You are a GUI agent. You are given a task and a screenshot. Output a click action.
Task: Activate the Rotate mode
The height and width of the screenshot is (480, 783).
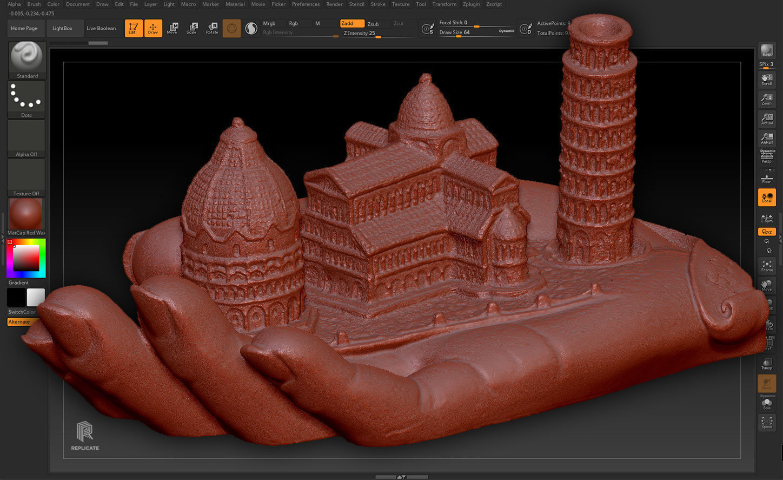212,28
